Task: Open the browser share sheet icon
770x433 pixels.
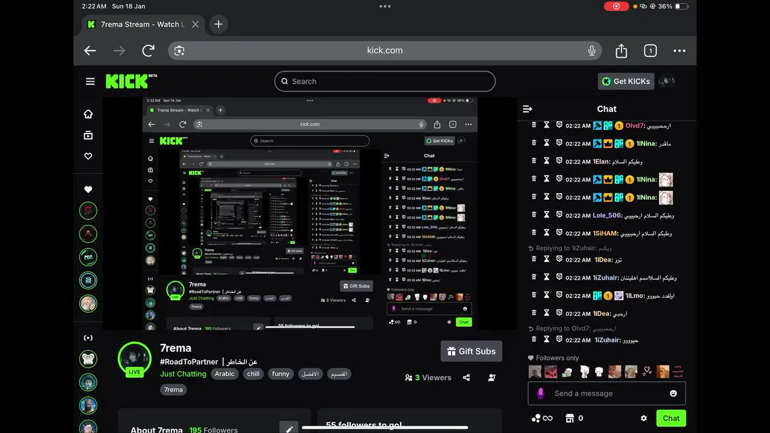Action: click(x=621, y=51)
